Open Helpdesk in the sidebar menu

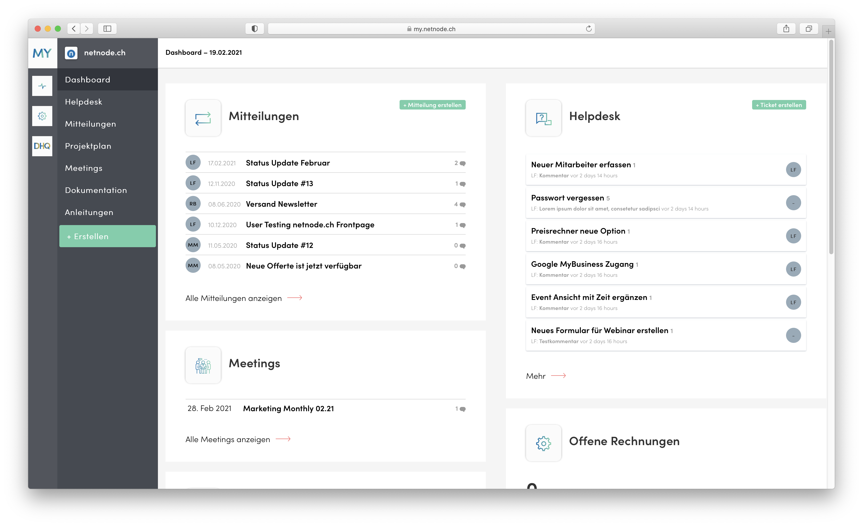(x=108, y=102)
